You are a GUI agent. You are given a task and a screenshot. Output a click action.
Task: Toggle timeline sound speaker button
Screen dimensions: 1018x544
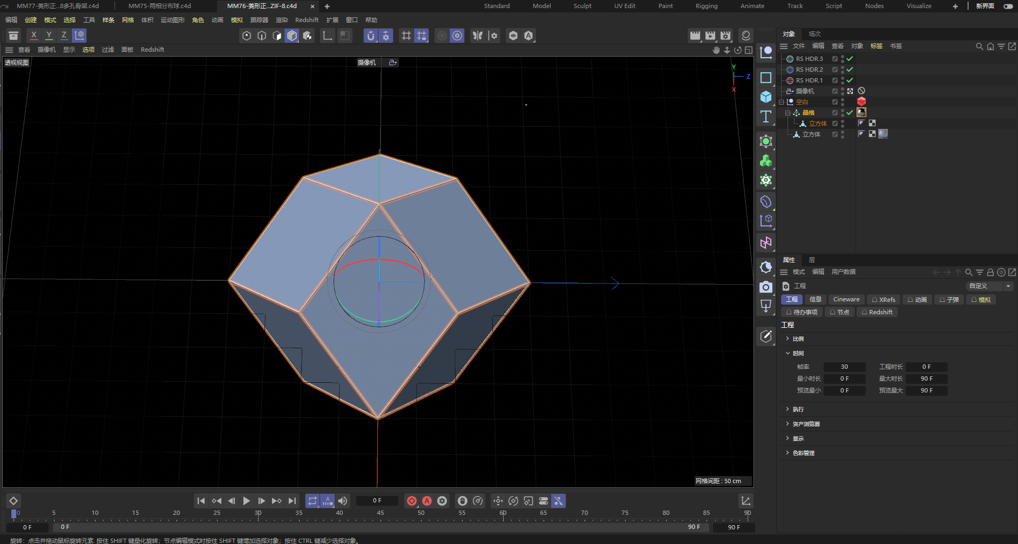[343, 501]
